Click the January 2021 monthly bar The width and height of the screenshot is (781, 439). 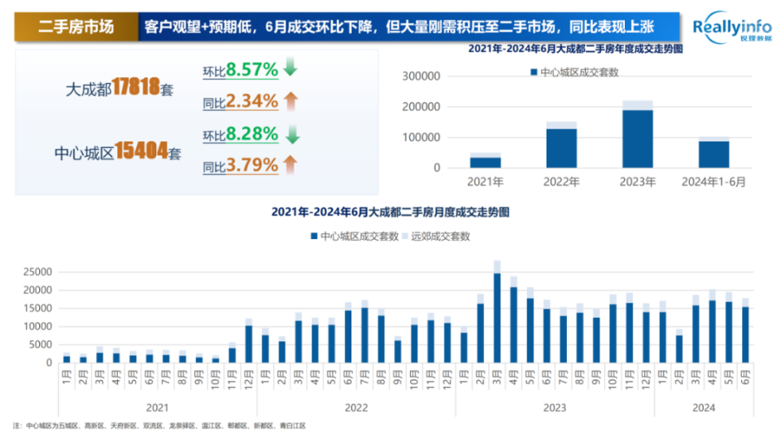coord(67,358)
